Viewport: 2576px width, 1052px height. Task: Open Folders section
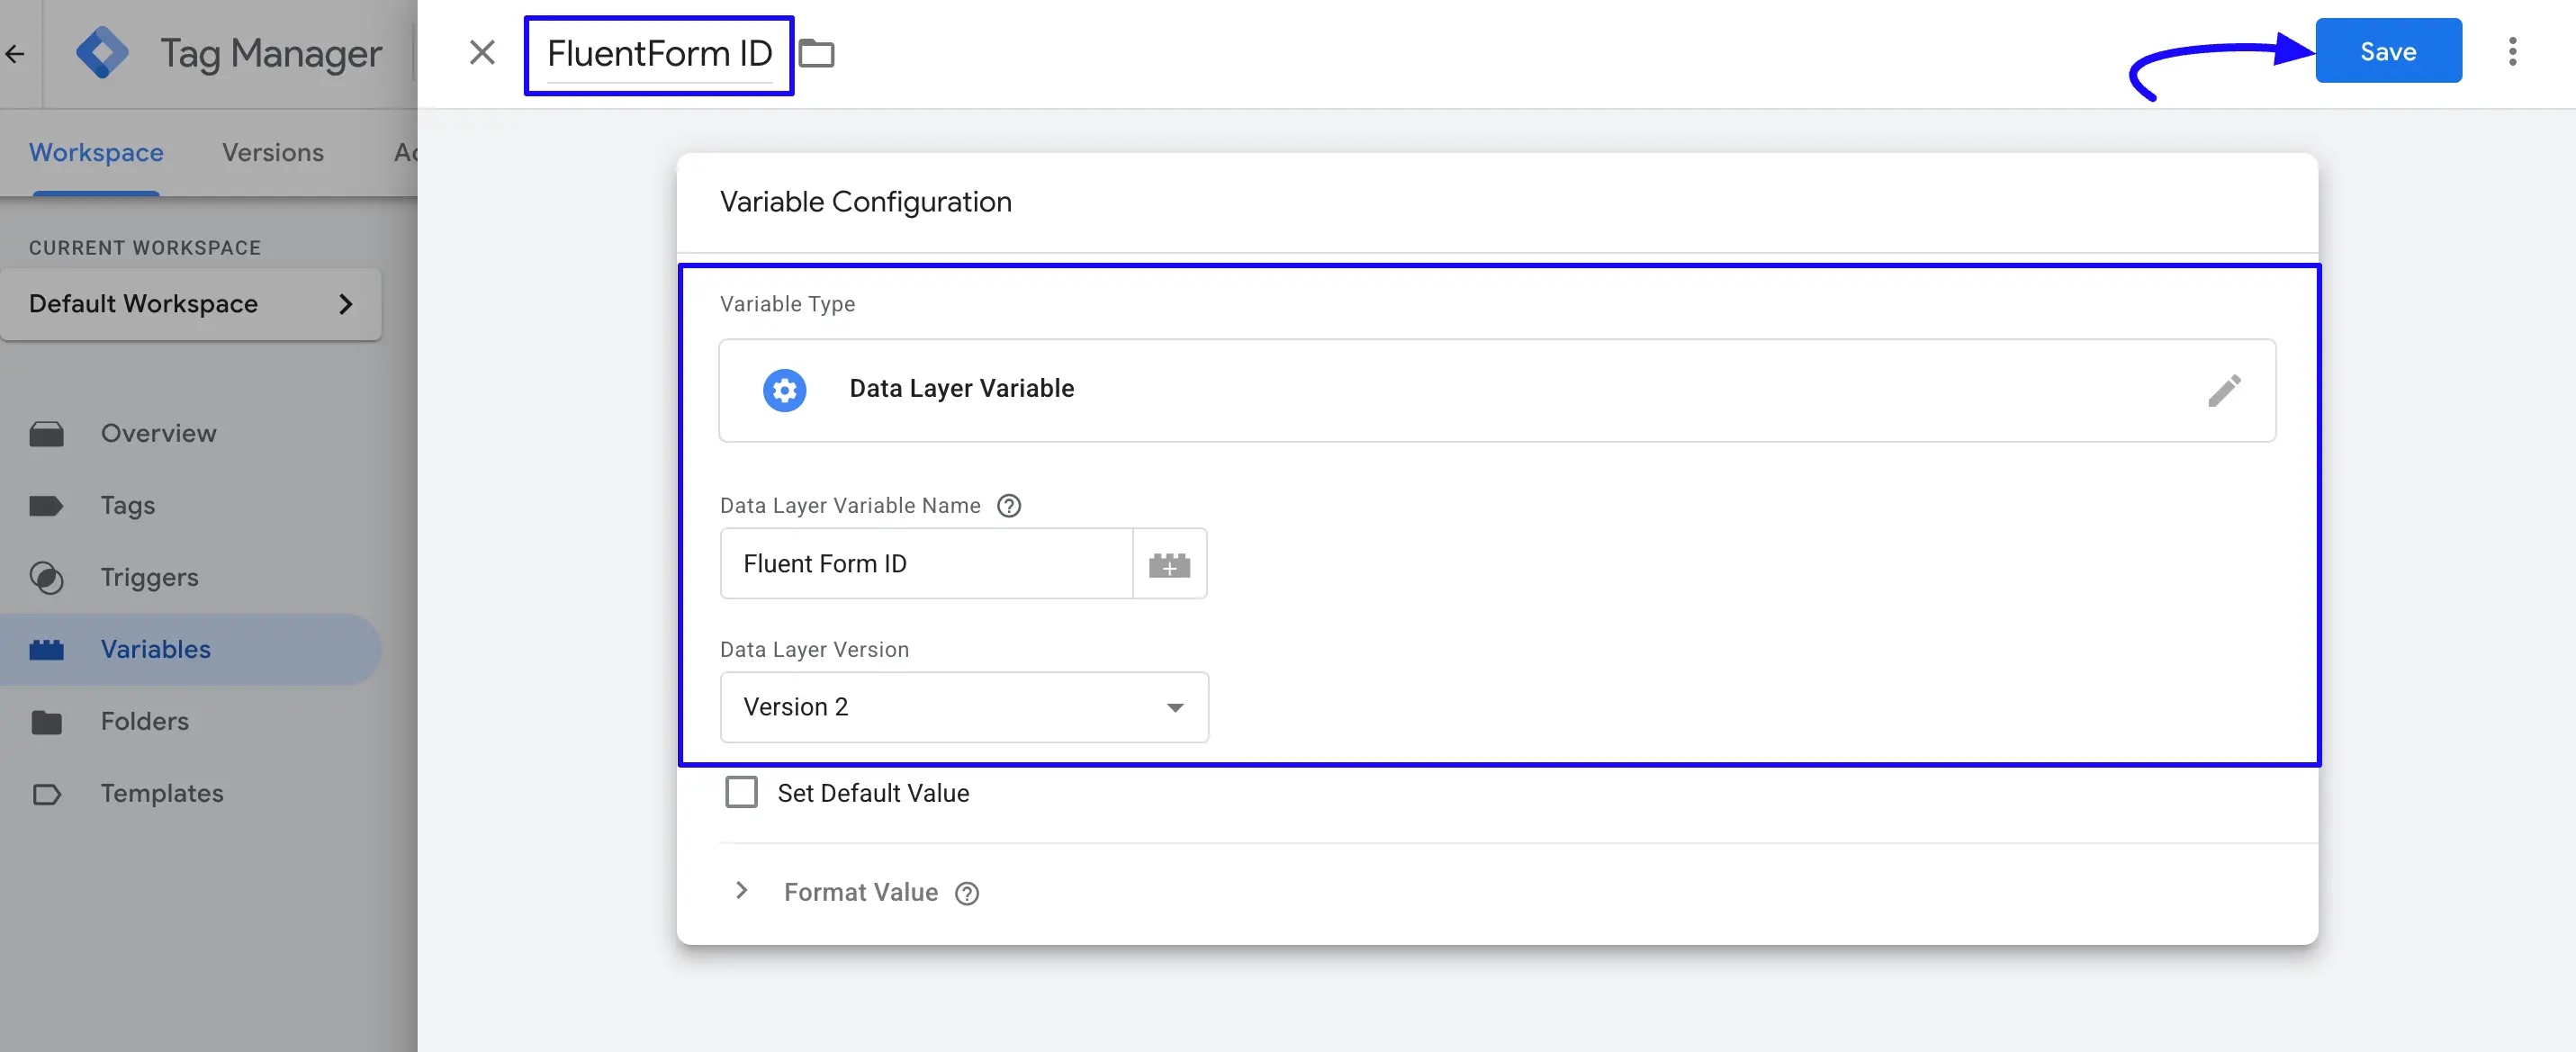(144, 721)
